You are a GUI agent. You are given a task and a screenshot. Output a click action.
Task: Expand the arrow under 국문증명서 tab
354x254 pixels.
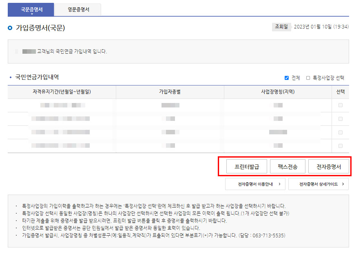pyautogui.click(x=32, y=13)
